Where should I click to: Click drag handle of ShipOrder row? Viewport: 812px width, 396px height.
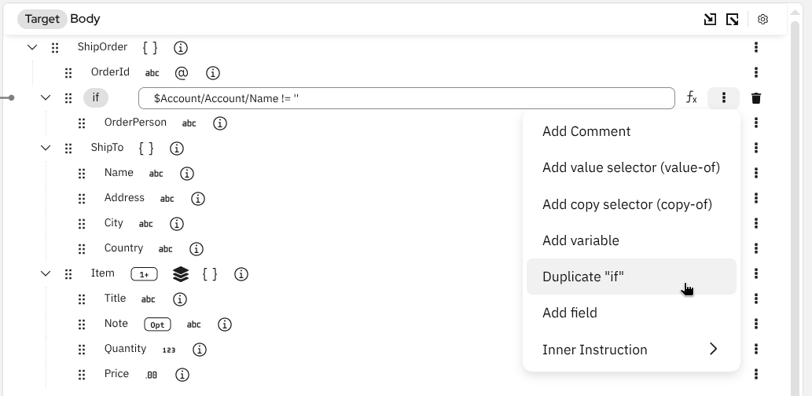coord(55,48)
